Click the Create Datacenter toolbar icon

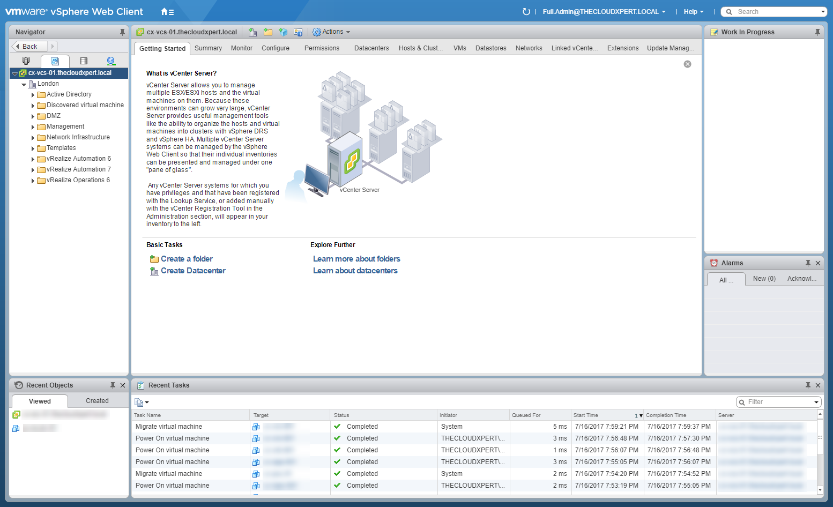[x=252, y=32]
